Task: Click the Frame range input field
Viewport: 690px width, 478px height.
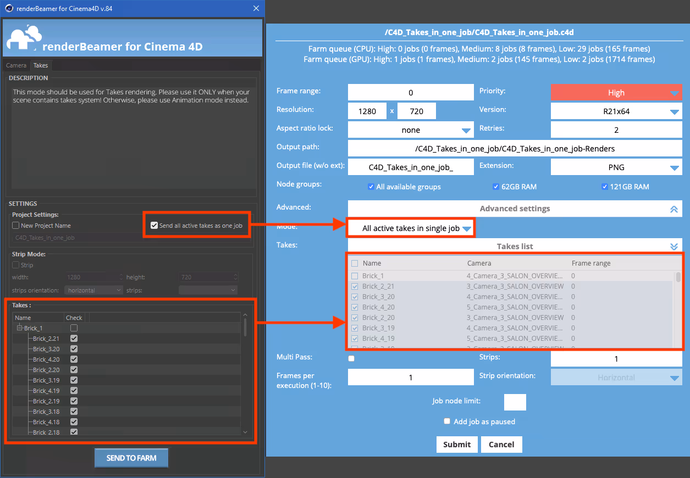Action: point(411,93)
